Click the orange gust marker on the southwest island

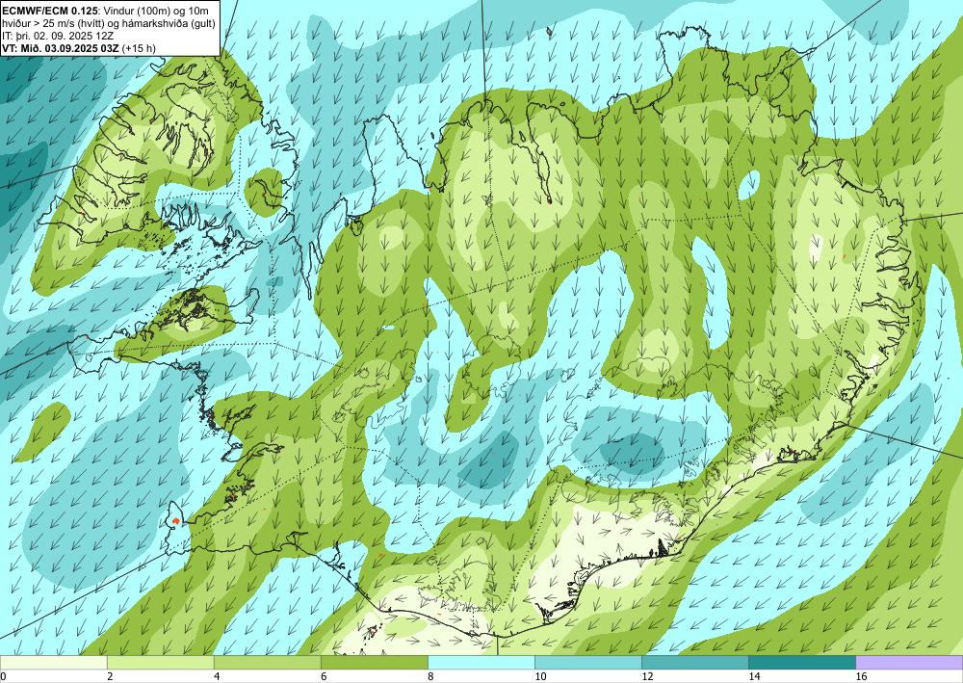tap(176, 521)
